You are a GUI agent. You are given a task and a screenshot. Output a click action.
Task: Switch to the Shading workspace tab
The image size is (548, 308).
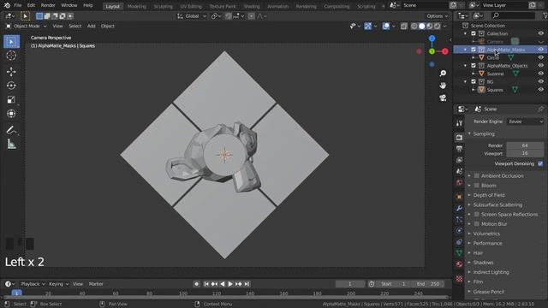[x=252, y=6]
